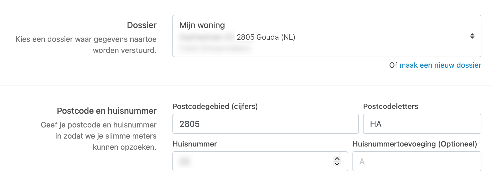Click the "Postcode en huisnummer" heading
Image resolution: width=492 pixels, height=183 pixels.
click(107, 111)
